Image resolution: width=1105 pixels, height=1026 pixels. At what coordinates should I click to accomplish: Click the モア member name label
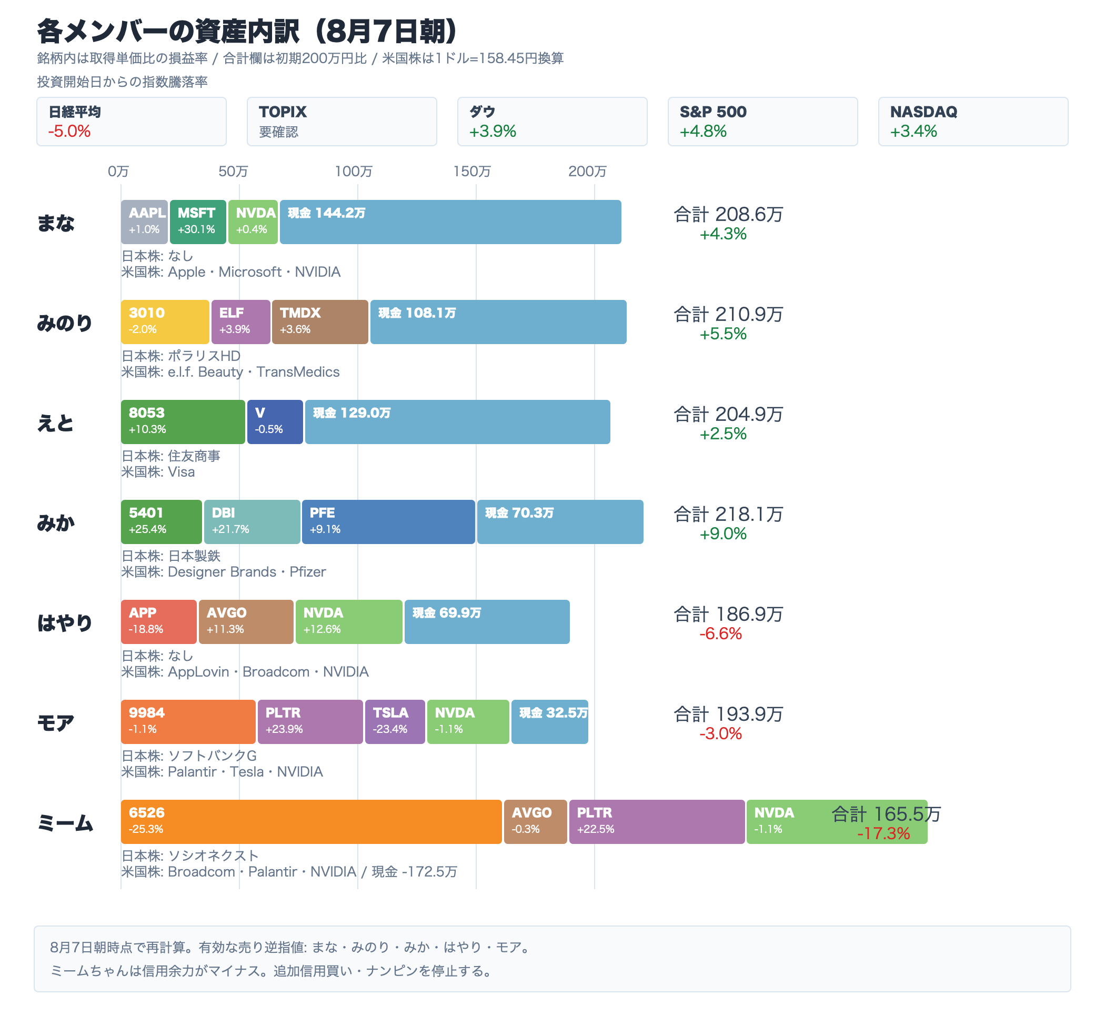tap(56, 722)
